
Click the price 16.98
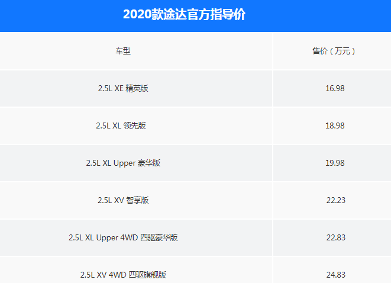[x=335, y=88]
